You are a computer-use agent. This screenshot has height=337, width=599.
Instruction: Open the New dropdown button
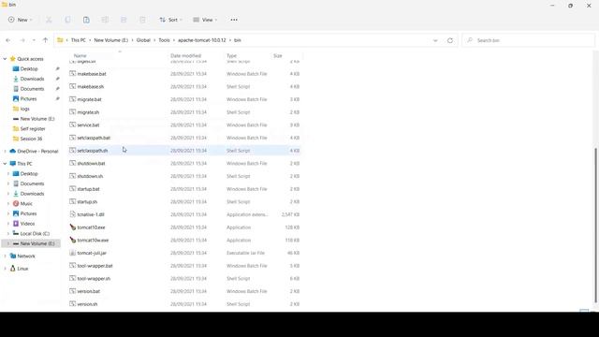pyautogui.click(x=21, y=20)
